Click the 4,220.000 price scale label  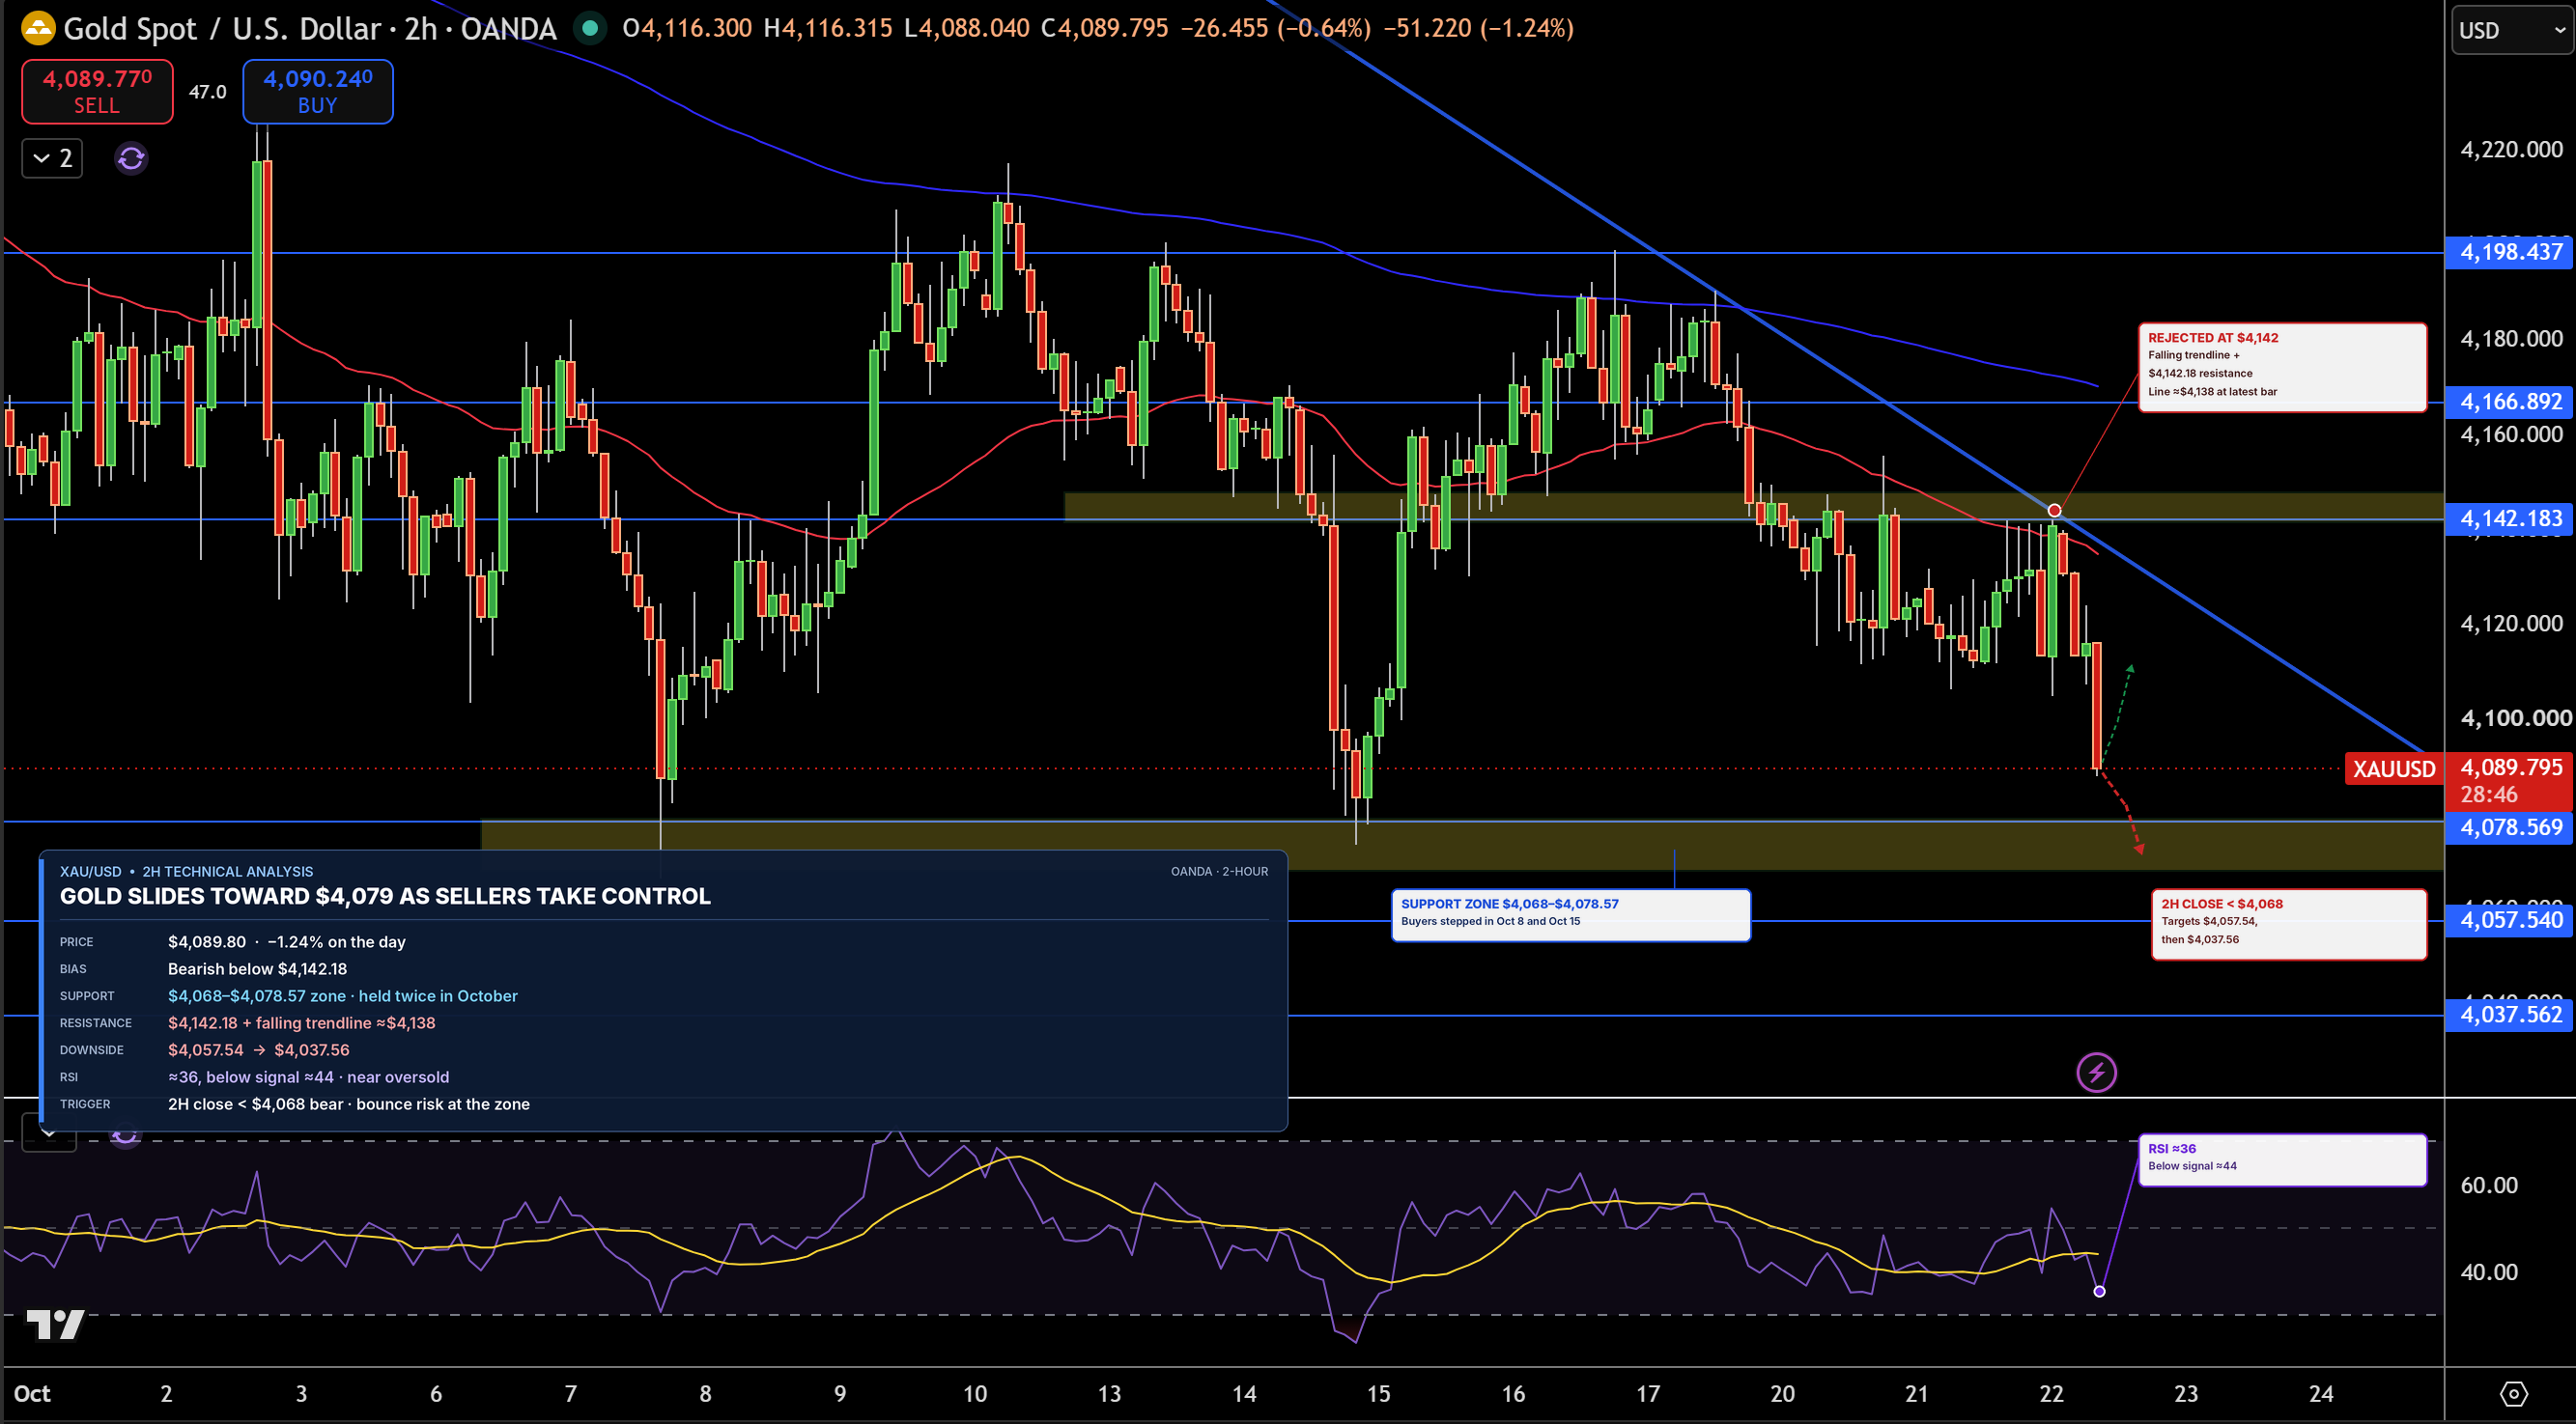tap(2511, 149)
